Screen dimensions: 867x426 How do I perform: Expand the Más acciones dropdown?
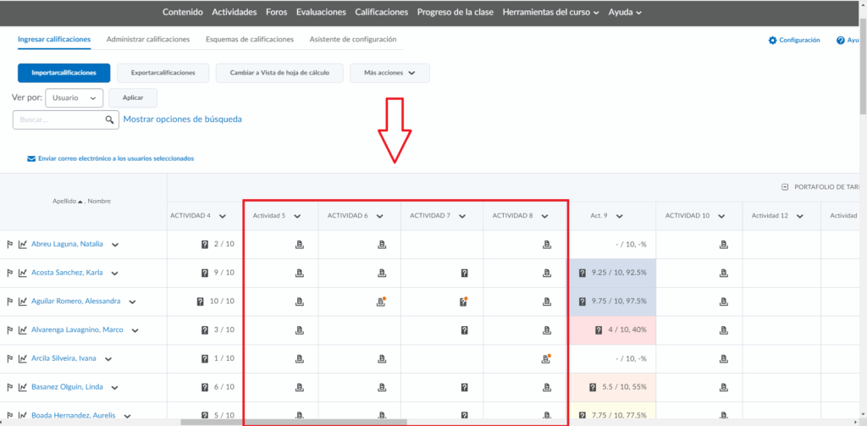coord(389,73)
